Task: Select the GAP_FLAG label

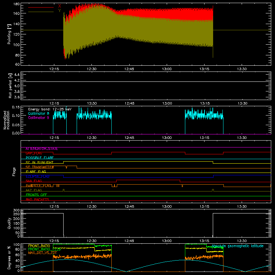Action: (34, 153)
